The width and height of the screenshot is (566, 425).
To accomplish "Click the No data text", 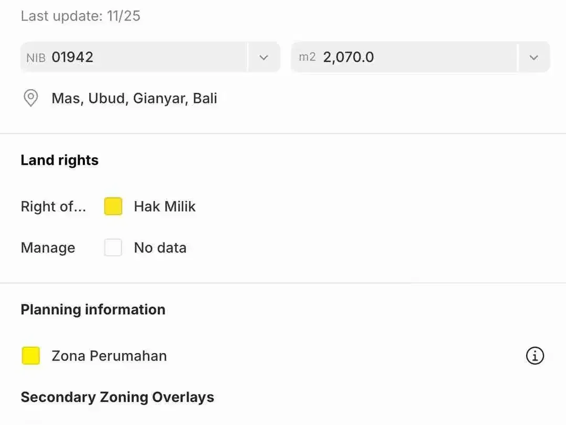I will (160, 248).
